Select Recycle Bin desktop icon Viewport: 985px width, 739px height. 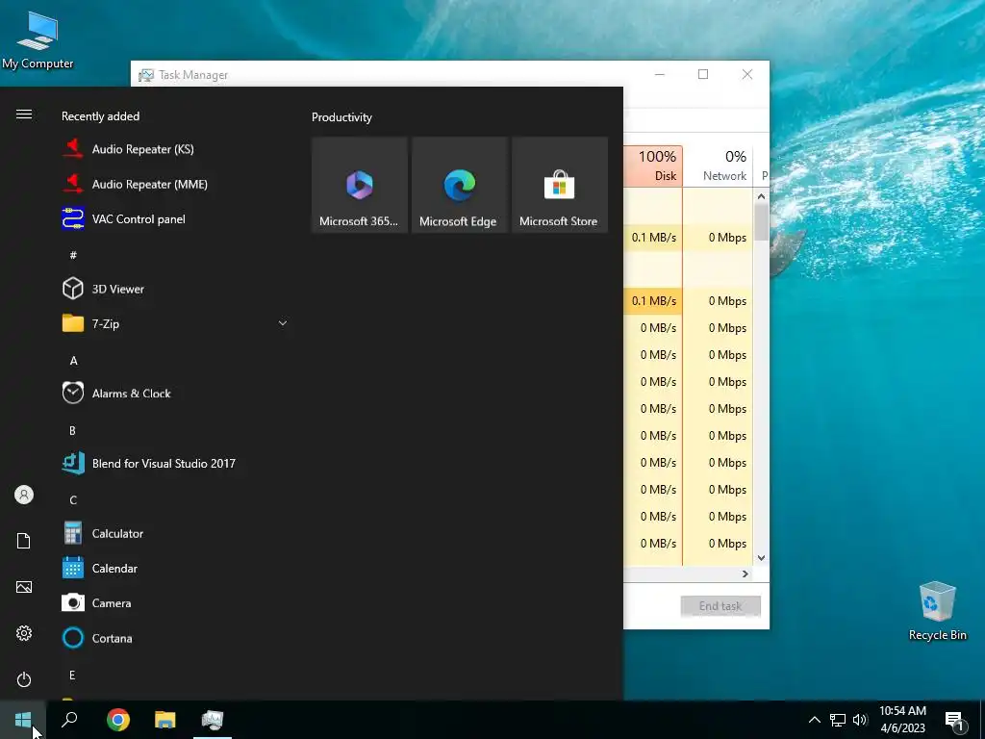pyautogui.click(x=937, y=611)
